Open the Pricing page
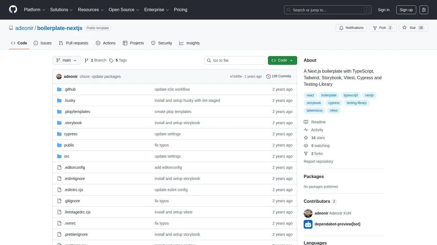Screen dimensions: 437x245 coord(181,10)
